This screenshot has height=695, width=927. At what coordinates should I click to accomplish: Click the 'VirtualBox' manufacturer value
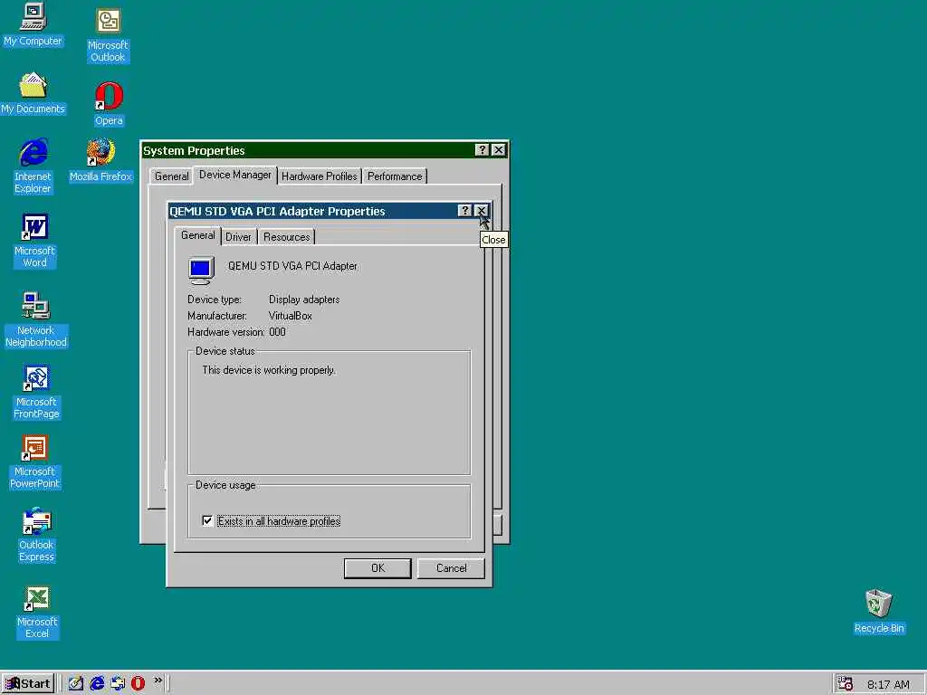(291, 316)
